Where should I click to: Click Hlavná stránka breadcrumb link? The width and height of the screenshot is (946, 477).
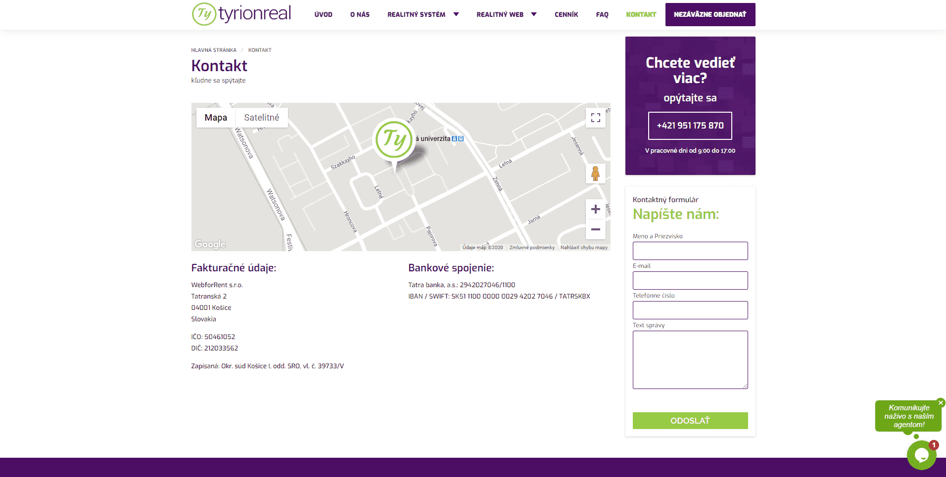(214, 50)
